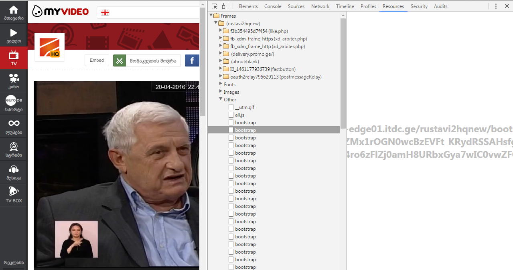Select the highlighted bootstrap resource file

(245, 130)
